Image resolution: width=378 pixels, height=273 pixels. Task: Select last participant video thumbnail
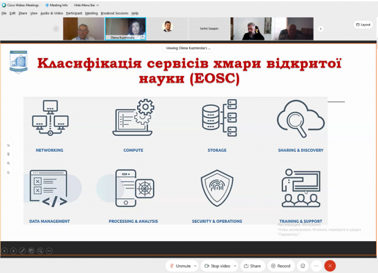293,29
